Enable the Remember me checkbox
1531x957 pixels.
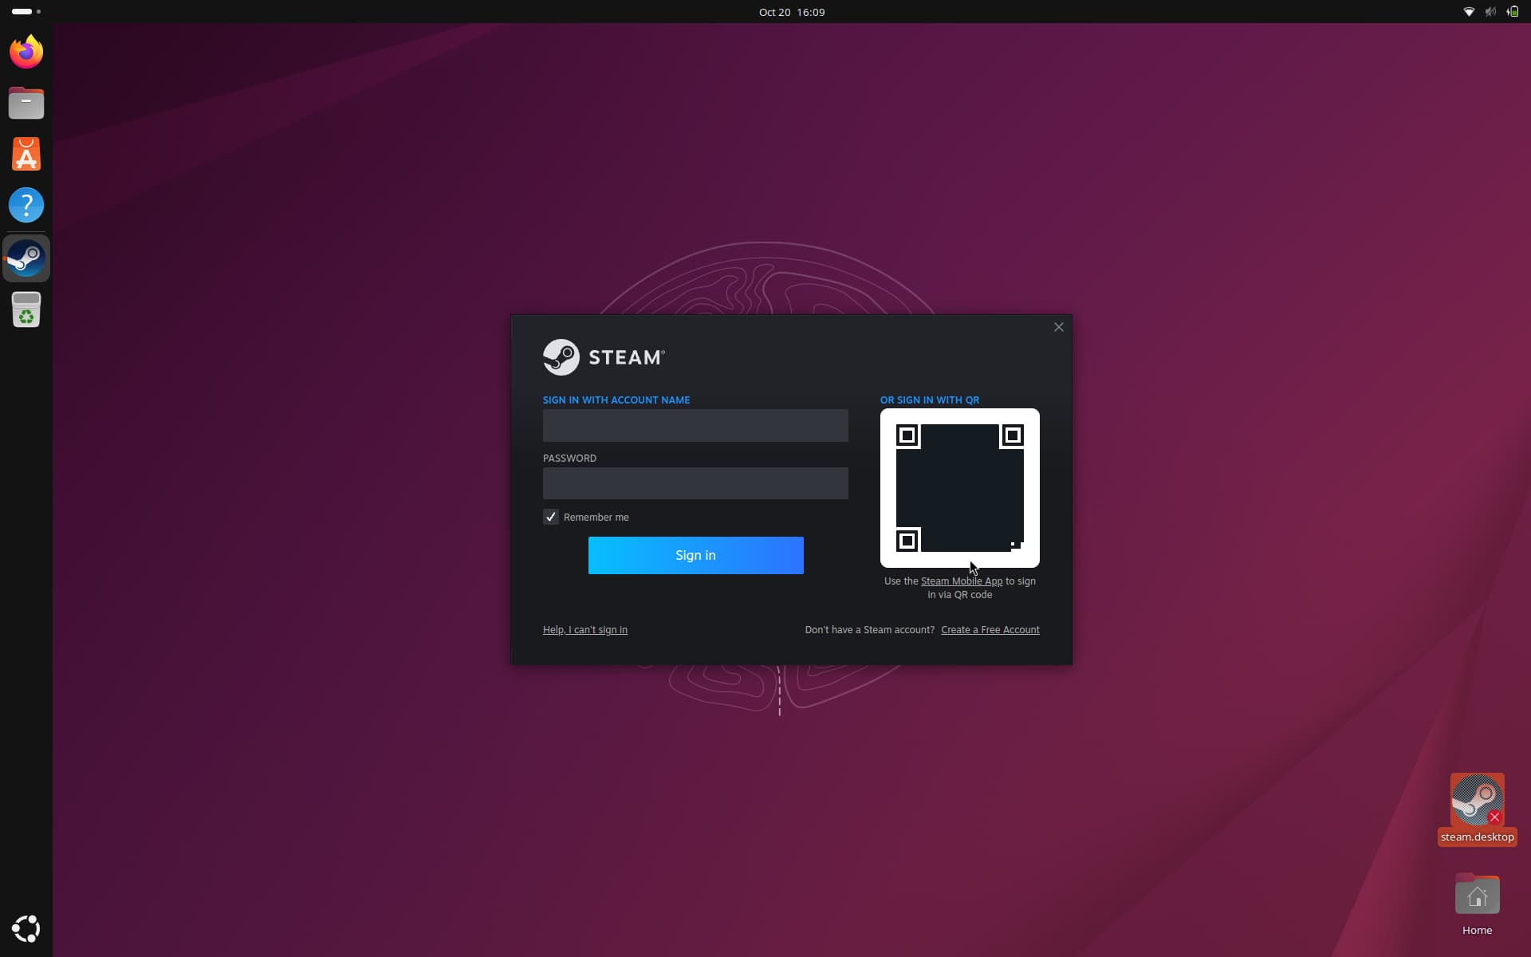pos(549,516)
